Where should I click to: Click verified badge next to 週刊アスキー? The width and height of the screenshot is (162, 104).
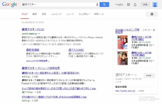136,75
